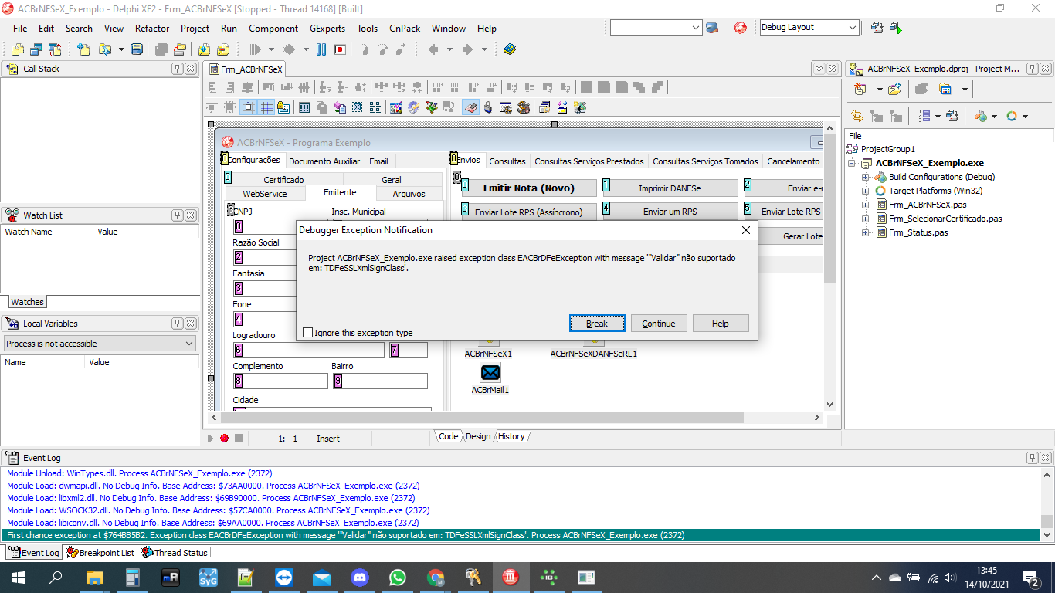Click Emitir Nota (Novo) button on form
The image size is (1055, 593).
click(x=529, y=188)
